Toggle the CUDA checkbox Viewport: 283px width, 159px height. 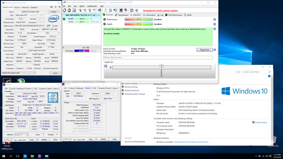pos(27,68)
